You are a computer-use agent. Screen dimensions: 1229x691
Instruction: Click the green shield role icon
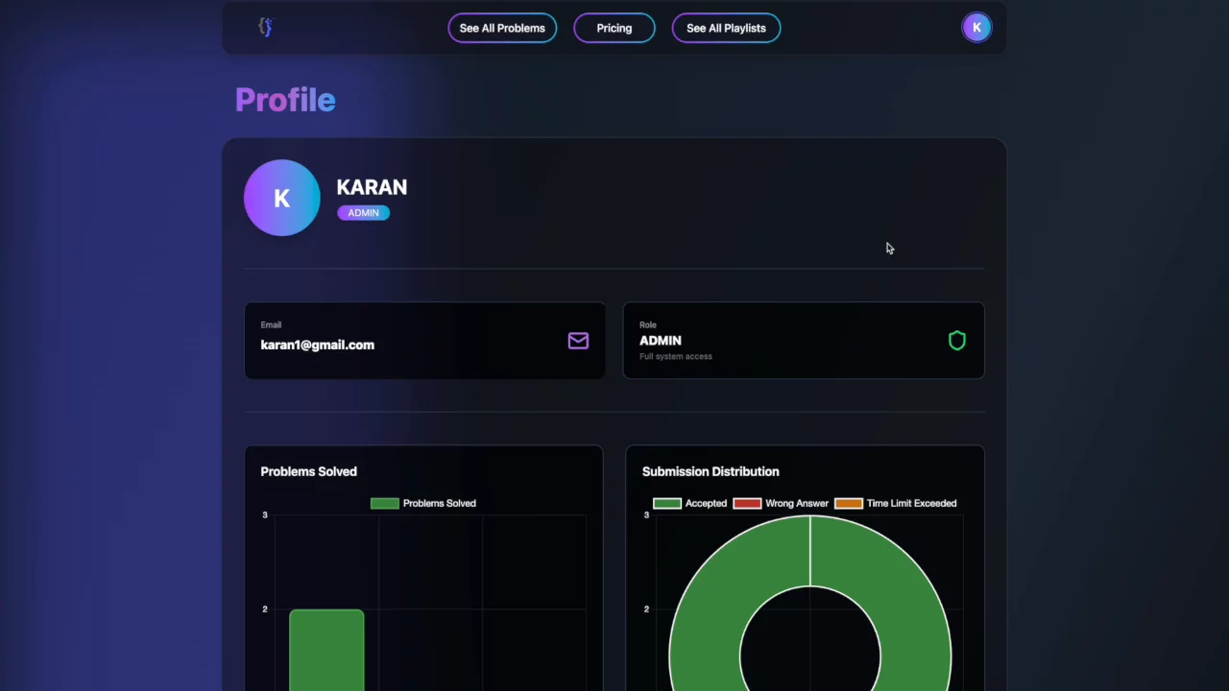956,341
